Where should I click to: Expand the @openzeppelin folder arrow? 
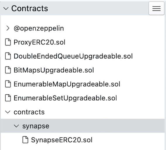click(8, 28)
